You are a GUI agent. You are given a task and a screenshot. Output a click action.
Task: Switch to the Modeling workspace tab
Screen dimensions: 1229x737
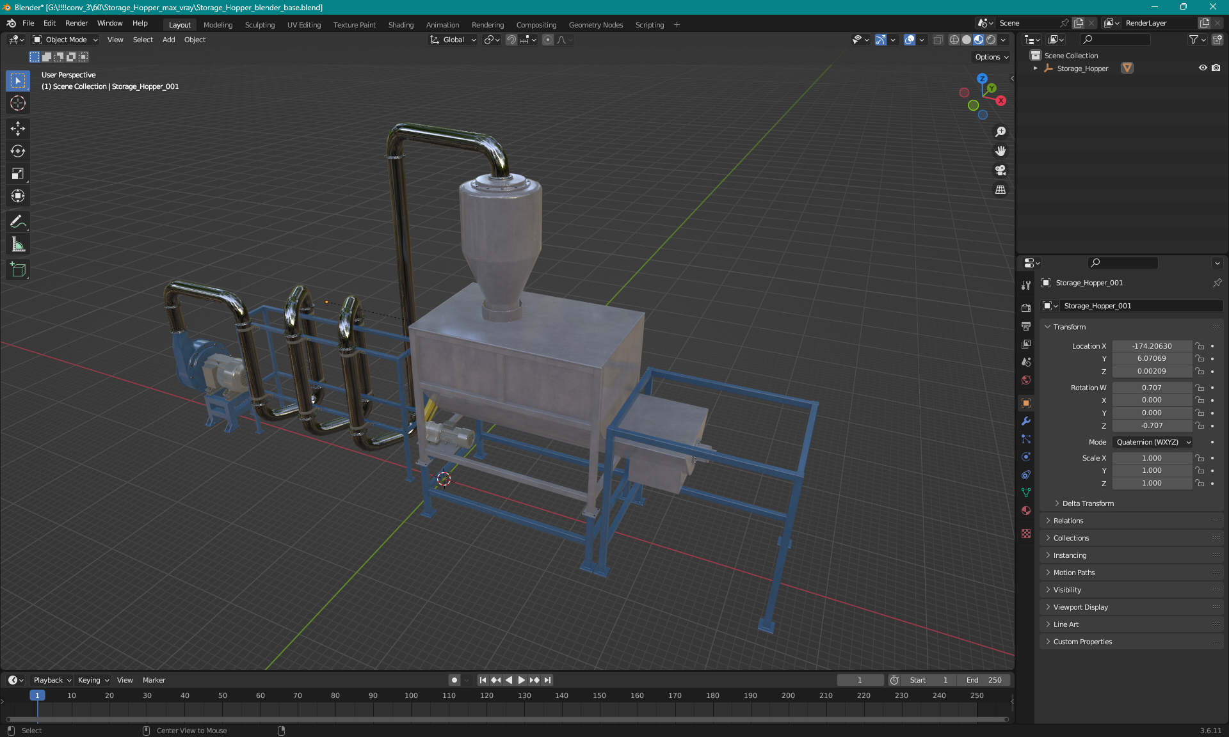click(218, 25)
